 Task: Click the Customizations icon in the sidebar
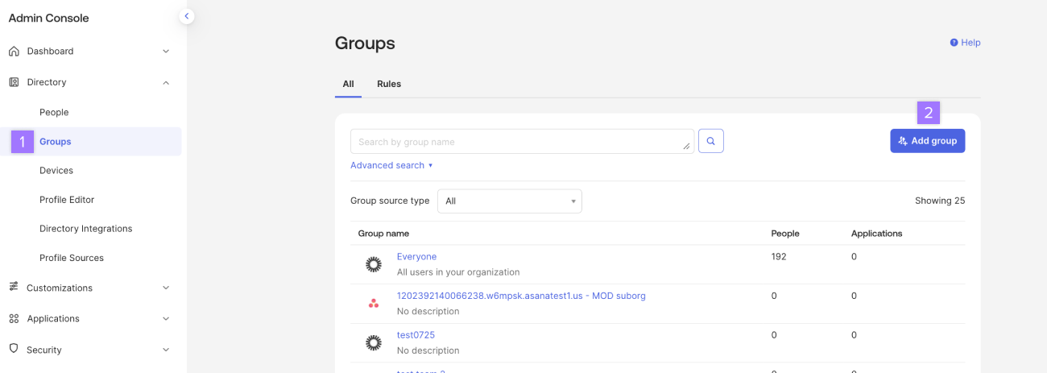14,288
